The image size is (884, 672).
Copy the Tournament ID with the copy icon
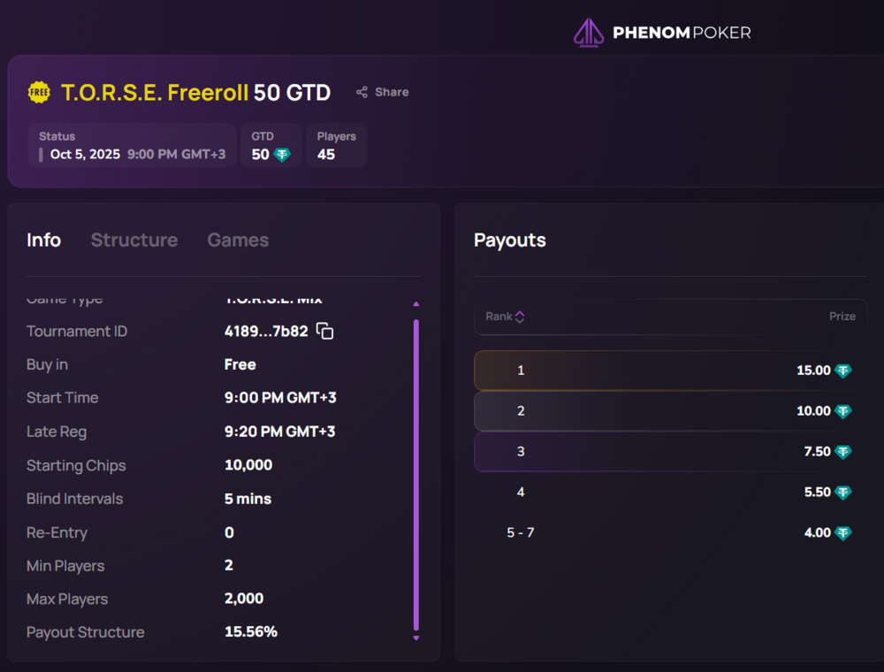(325, 332)
